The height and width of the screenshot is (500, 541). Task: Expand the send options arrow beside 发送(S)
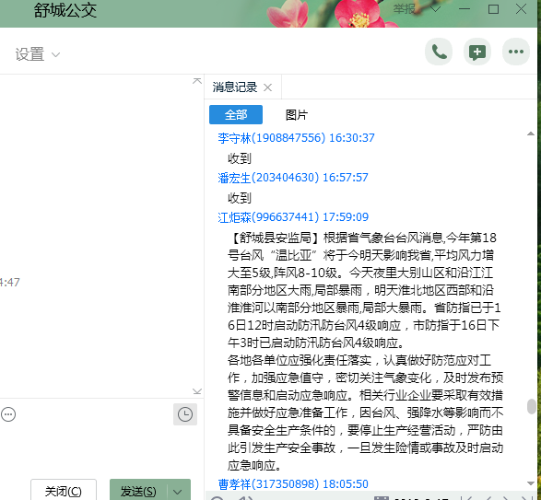tap(179, 491)
